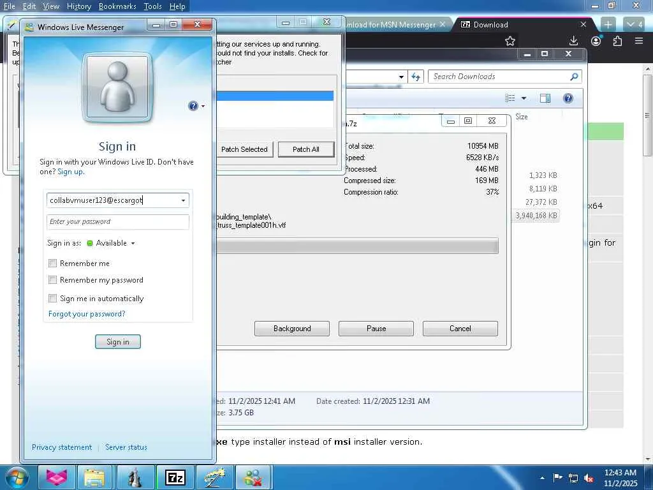The image size is (653, 490).
Task: Open browser account profile icon
Action: 596,41
